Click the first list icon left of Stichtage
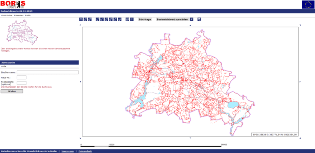The width and height of the screenshot is (315, 153). coord(128,19)
